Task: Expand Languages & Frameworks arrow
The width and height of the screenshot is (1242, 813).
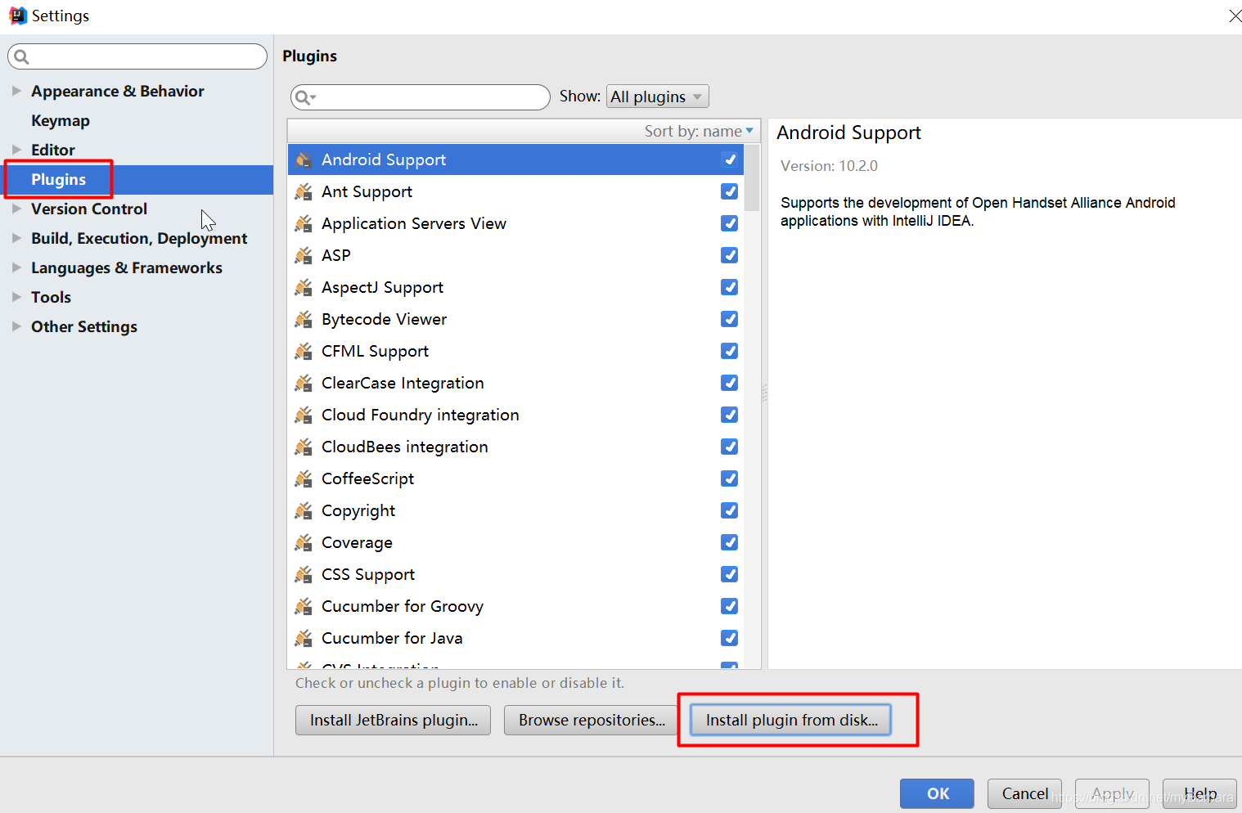Action: 16,267
